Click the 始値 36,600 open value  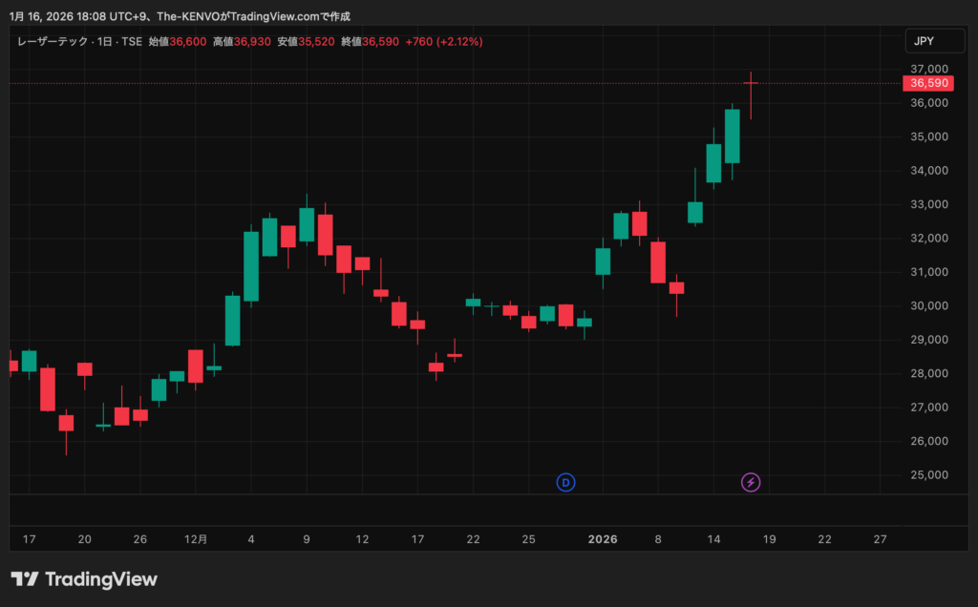tap(188, 42)
